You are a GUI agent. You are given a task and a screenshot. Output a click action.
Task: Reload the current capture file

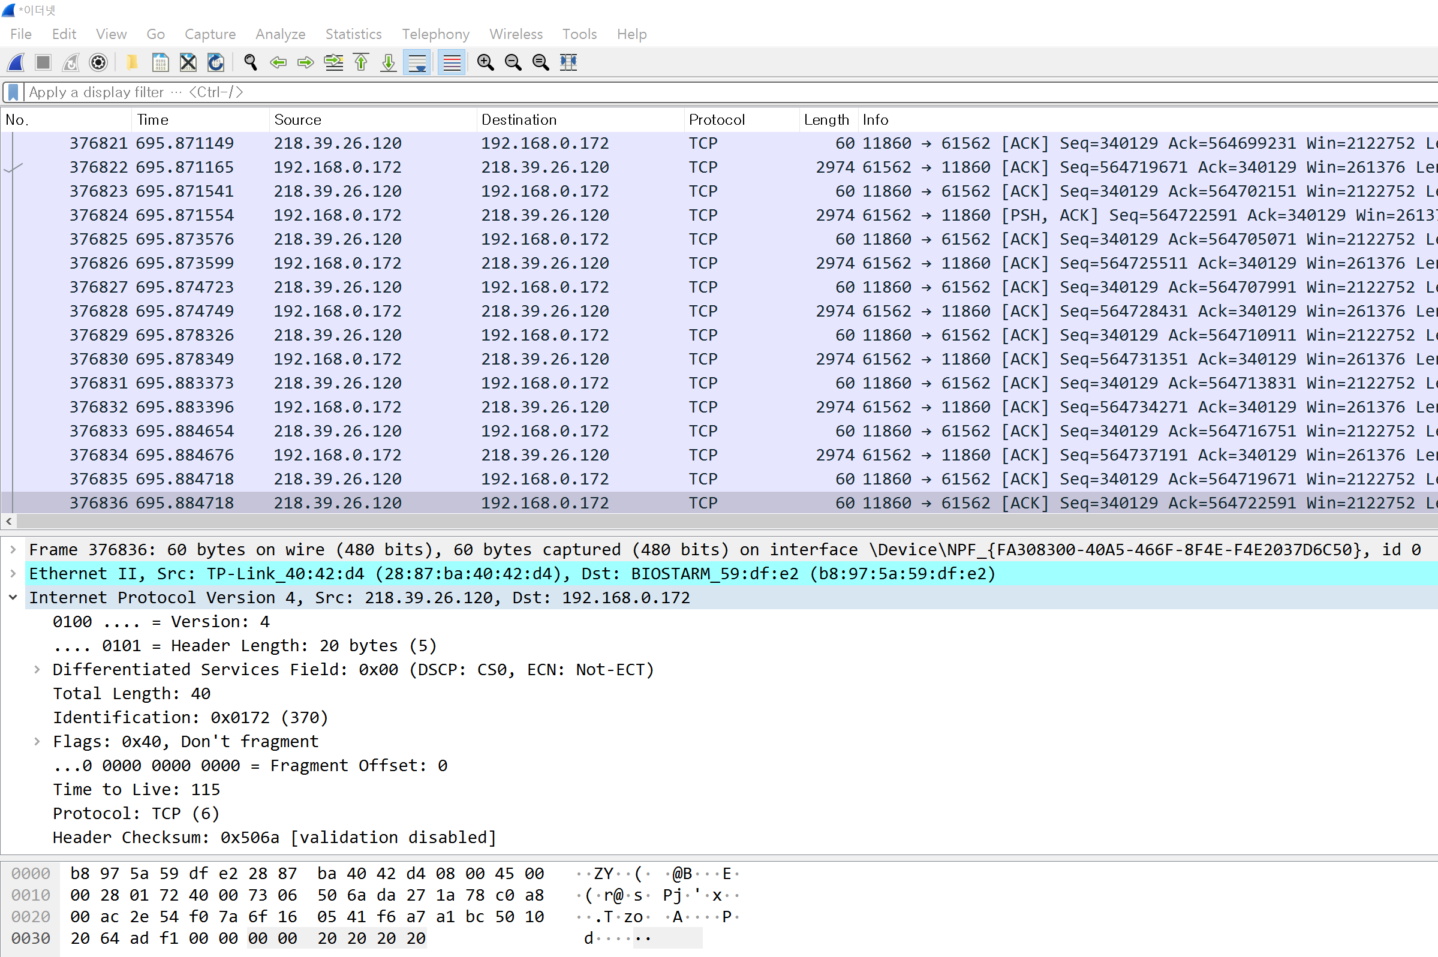point(216,62)
